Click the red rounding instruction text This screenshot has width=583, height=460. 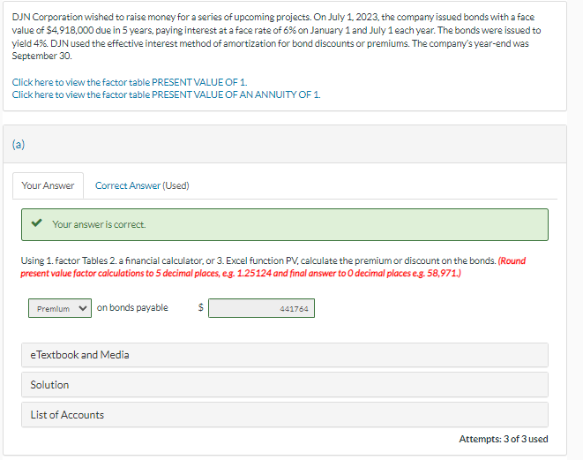(x=273, y=267)
